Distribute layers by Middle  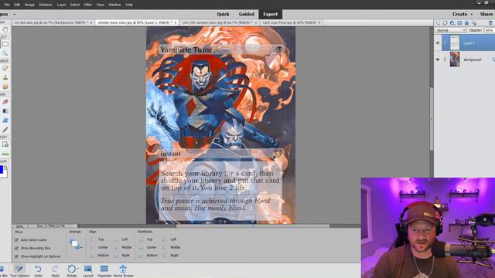pos(172,247)
